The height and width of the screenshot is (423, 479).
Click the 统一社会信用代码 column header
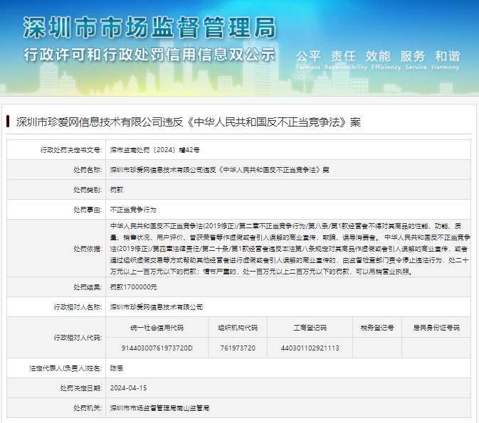157,328
